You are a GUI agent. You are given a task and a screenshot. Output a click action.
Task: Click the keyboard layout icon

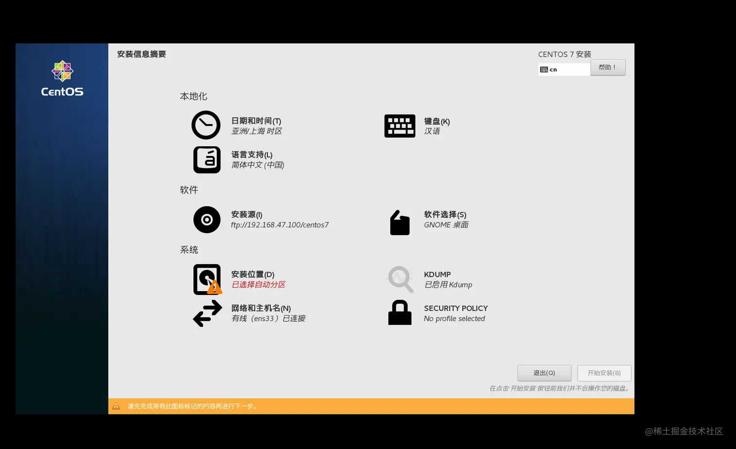[400, 126]
